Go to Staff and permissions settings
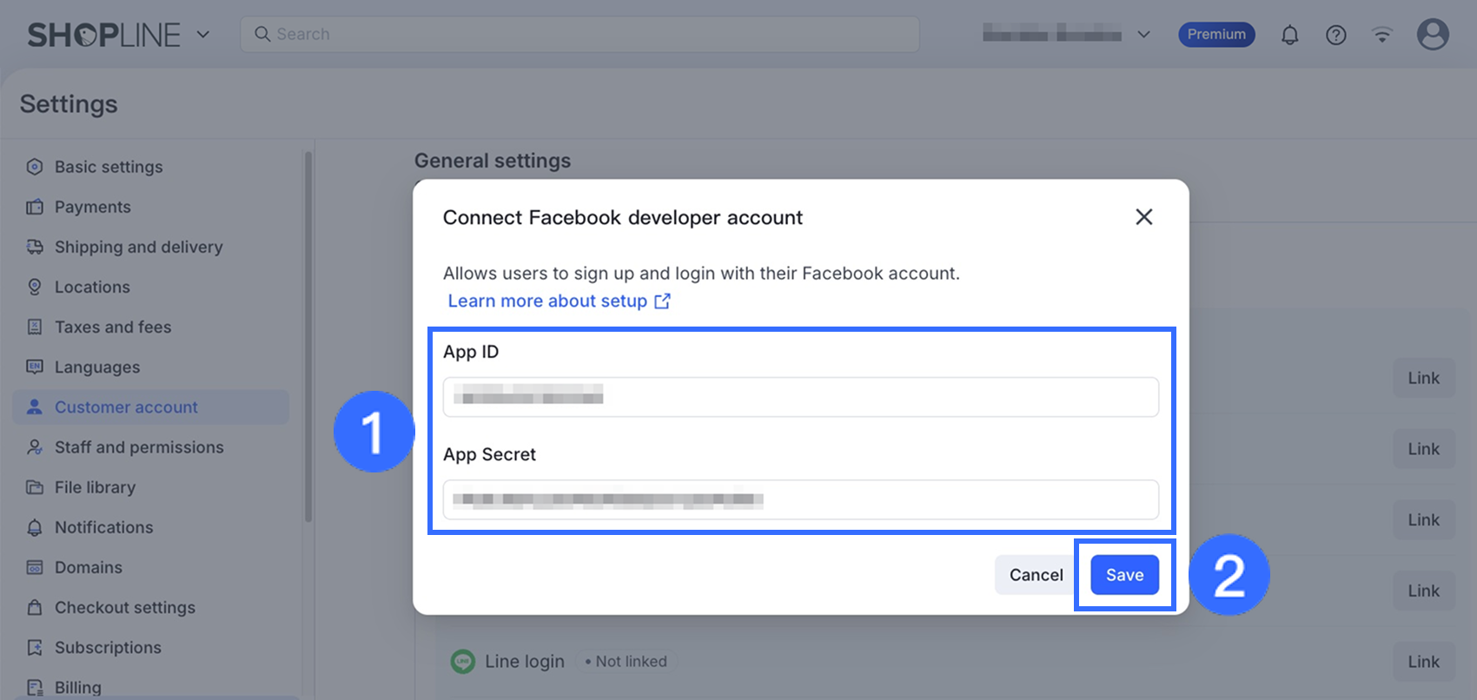The image size is (1477, 700). pos(139,447)
